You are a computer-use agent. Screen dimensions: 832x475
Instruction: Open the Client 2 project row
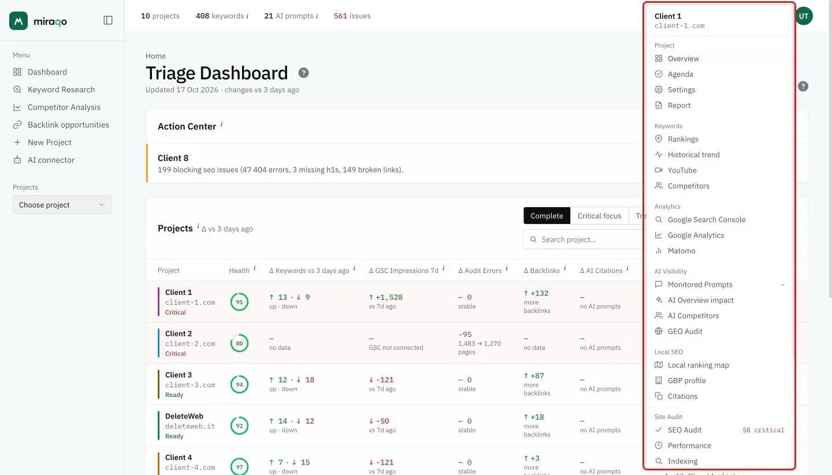pos(395,343)
